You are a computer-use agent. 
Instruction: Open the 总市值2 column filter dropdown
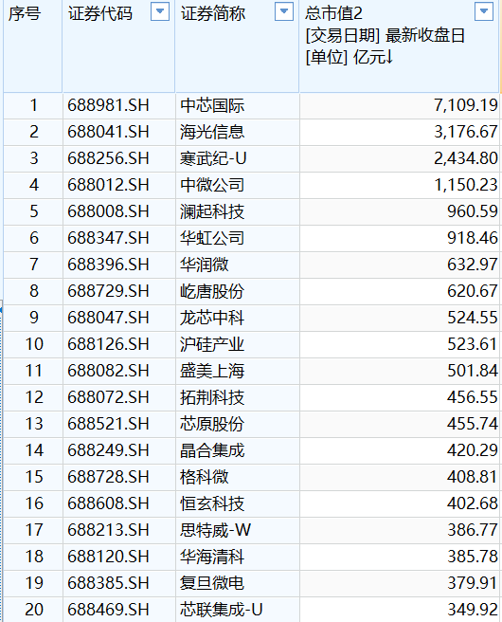pos(484,11)
